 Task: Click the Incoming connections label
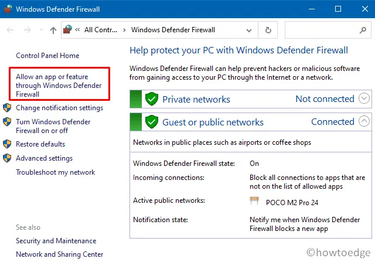point(169,178)
